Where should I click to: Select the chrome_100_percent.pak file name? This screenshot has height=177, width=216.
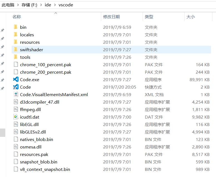click(x=46, y=65)
